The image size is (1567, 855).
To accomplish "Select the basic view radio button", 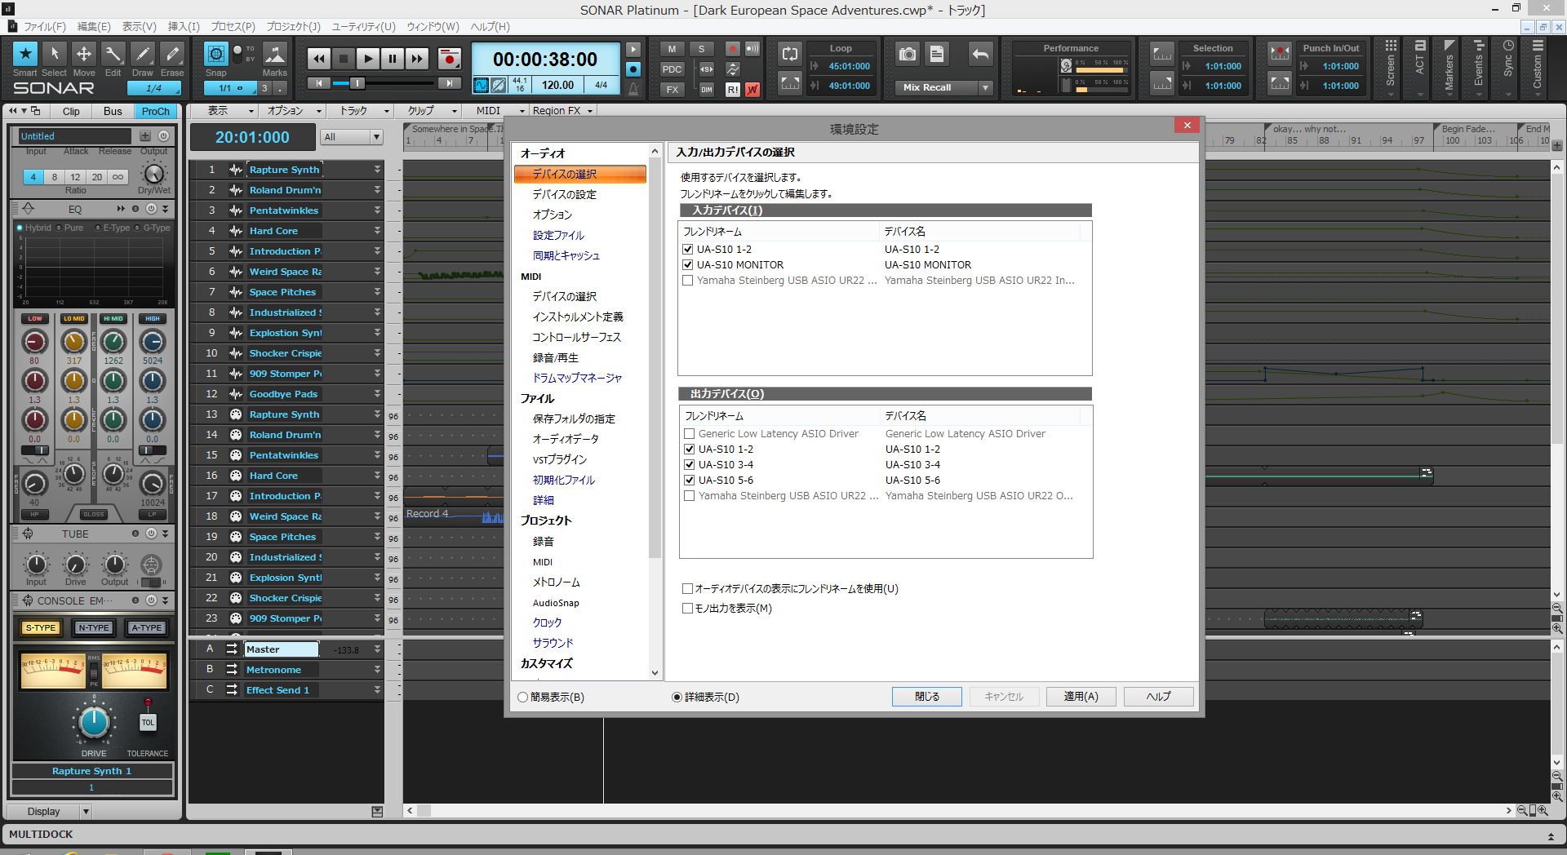I will tap(523, 698).
